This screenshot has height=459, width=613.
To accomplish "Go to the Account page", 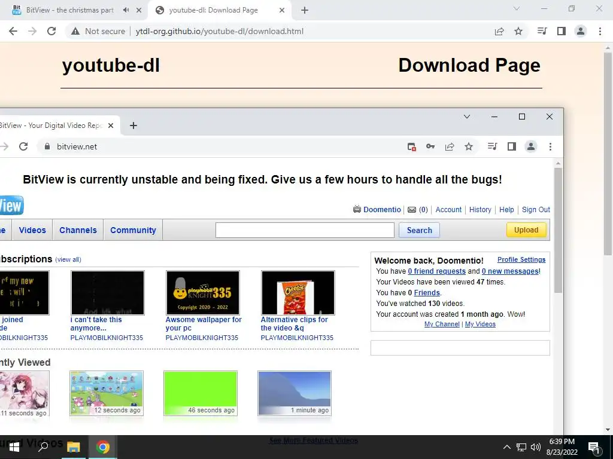I will pos(448,210).
